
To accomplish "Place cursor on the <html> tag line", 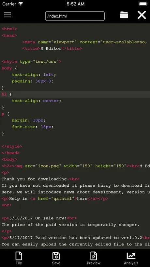I will tap(9, 29).
